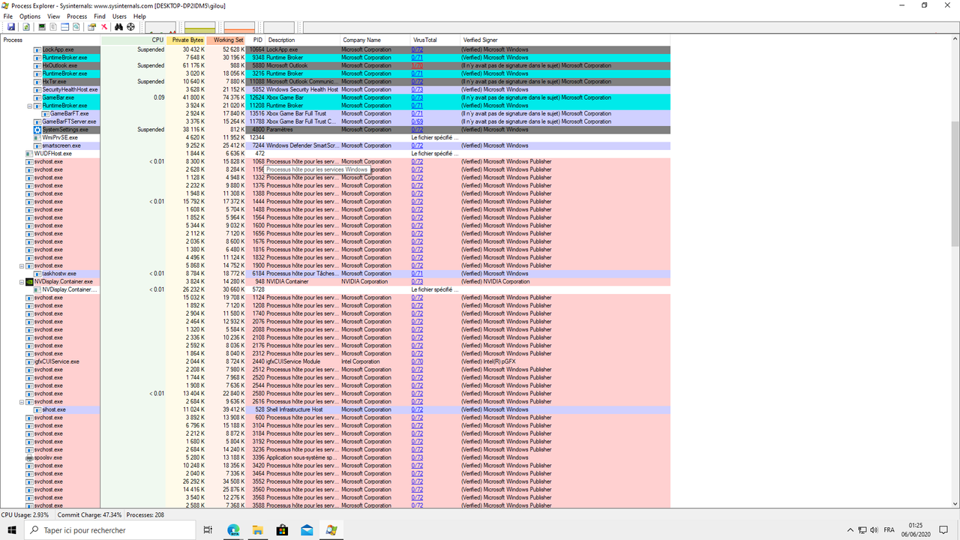The height and width of the screenshot is (540, 960).
Task: Sort by the Verified Signer column header
Action: [565, 40]
